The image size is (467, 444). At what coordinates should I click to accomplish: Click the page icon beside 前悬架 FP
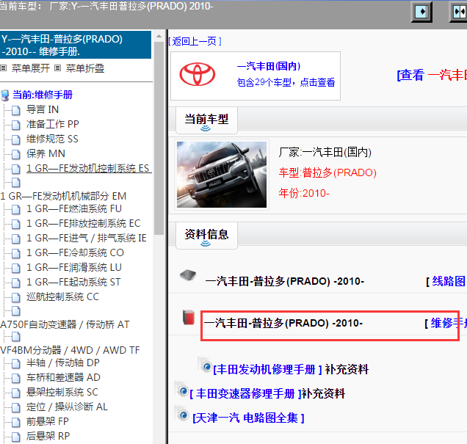16,422
